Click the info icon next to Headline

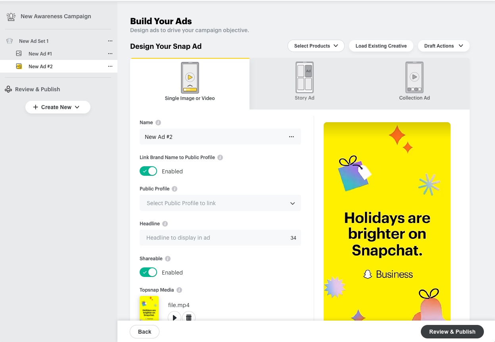165,224
